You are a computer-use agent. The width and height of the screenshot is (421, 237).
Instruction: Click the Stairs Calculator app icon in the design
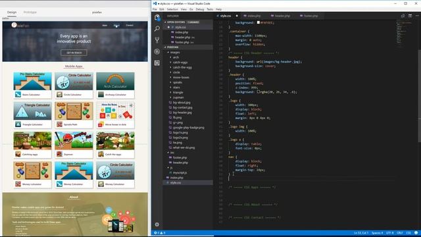pyautogui.click(x=18, y=94)
